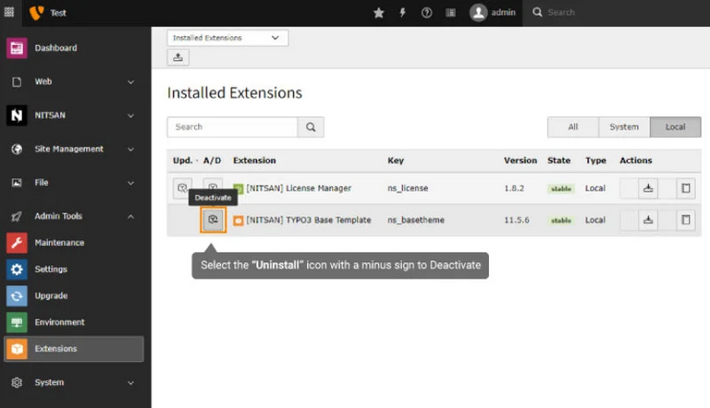
Task: Go to the Dashboard module
Action: coord(55,48)
